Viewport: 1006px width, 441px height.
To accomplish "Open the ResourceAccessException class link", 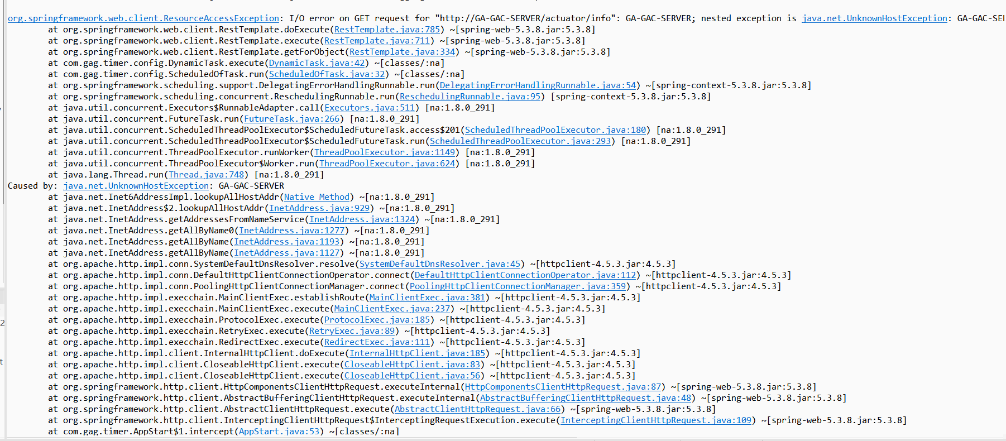I will point(143,18).
